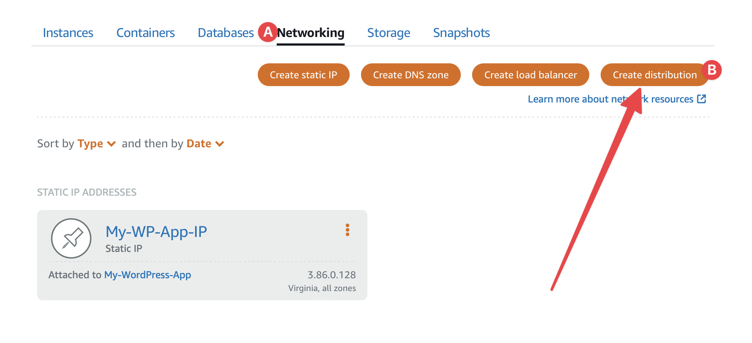Click the static IP pin icon
This screenshot has width=752, height=343.
point(71,238)
